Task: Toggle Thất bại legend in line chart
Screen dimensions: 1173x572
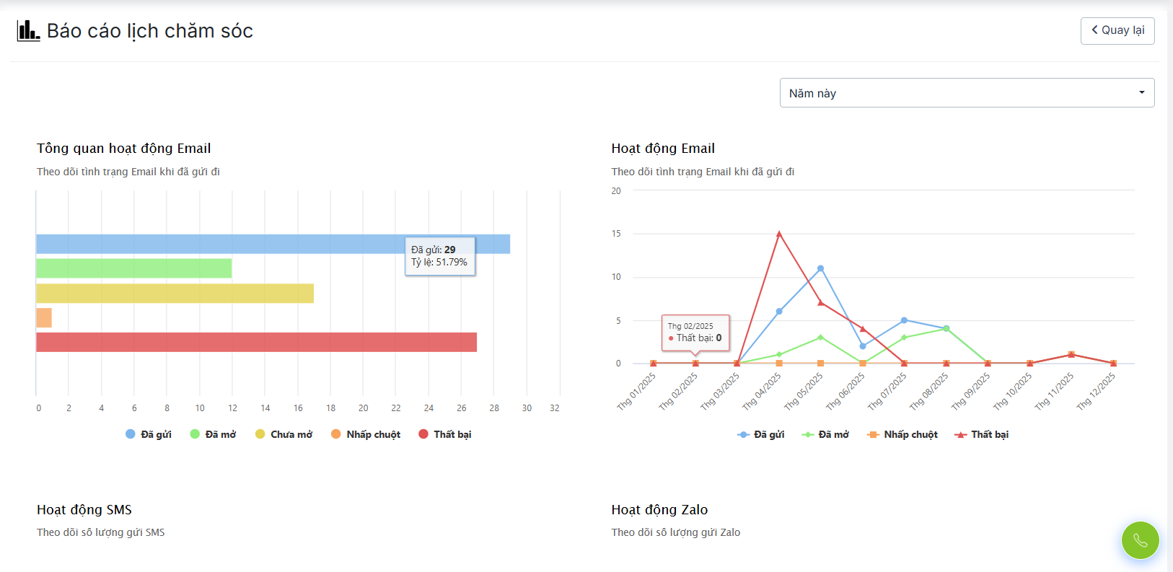Action: (981, 434)
